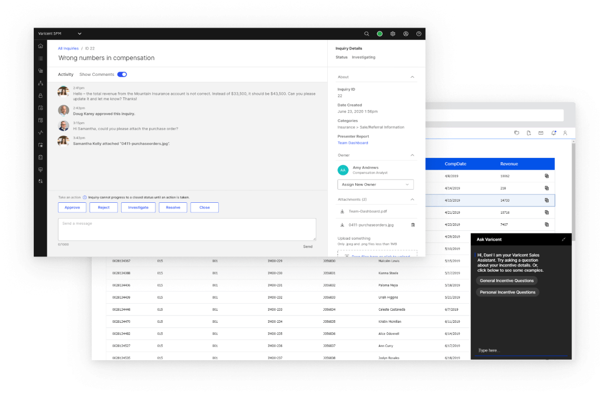This screenshot has height=396, width=605.
Task: Choose General Incentive Questions in Ask Varicent
Action: [506, 281]
